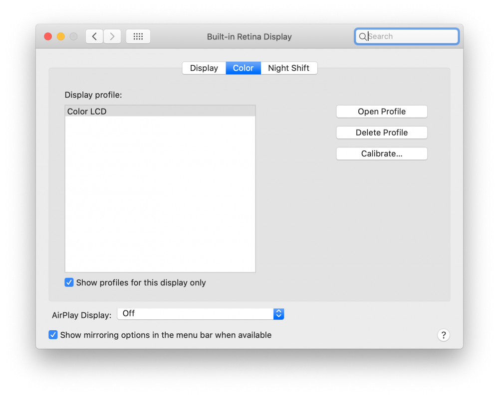Image resolution: width=499 pixels, height=396 pixels.
Task: Open Show All preferences grid icon
Action: (x=138, y=36)
